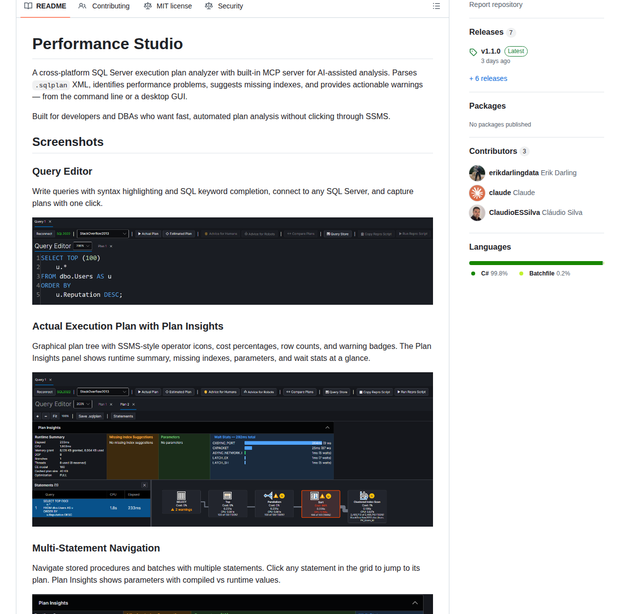Click the Query Store toolbar icon
Image resolution: width=620 pixels, height=614 pixels.
pyautogui.click(x=328, y=392)
